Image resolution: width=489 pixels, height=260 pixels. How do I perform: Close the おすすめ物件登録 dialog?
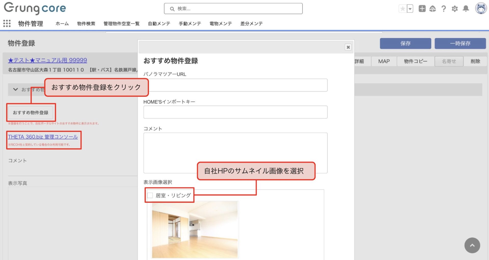tap(348, 47)
